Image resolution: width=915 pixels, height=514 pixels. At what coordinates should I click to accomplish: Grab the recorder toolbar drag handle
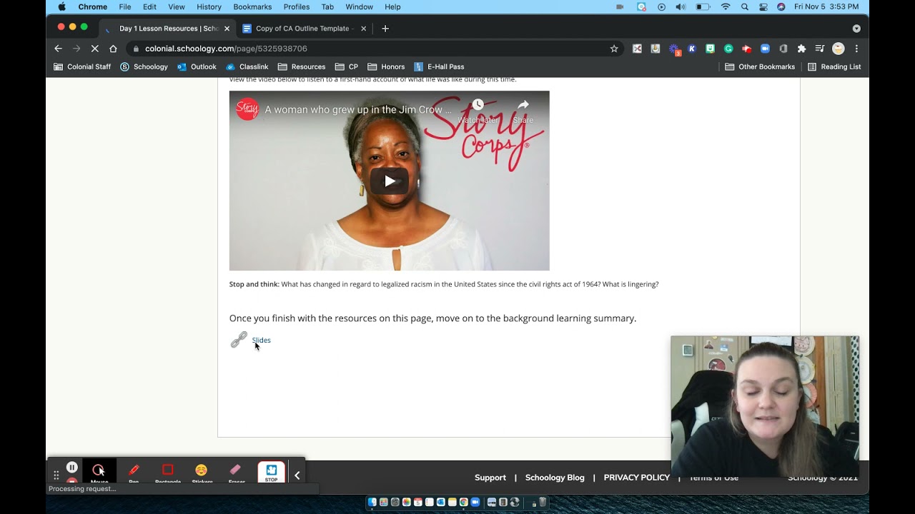click(56, 475)
